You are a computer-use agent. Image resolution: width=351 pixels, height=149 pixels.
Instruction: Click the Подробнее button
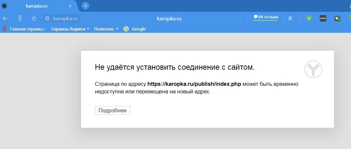113,110
